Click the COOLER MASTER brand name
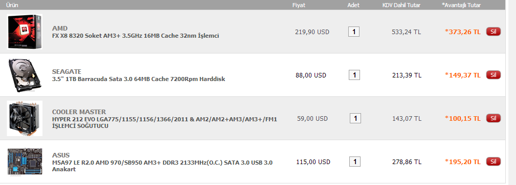This screenshot has width=516, height=185. pos(79,112)
